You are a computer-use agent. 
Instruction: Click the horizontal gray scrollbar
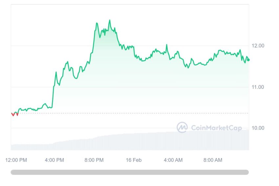pos(130,172)
